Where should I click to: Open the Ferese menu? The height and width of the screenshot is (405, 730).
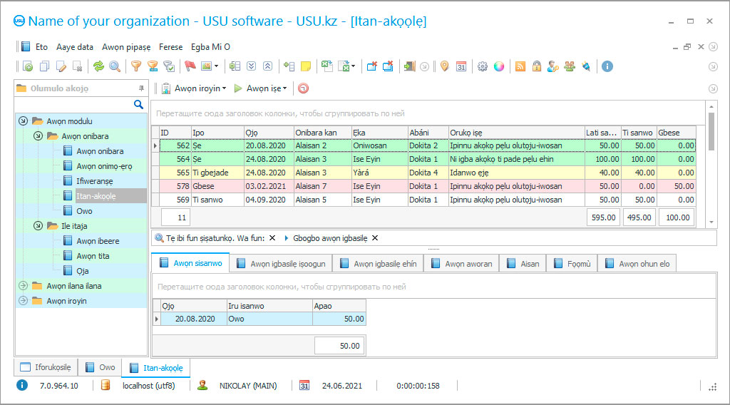click(170, 47)
